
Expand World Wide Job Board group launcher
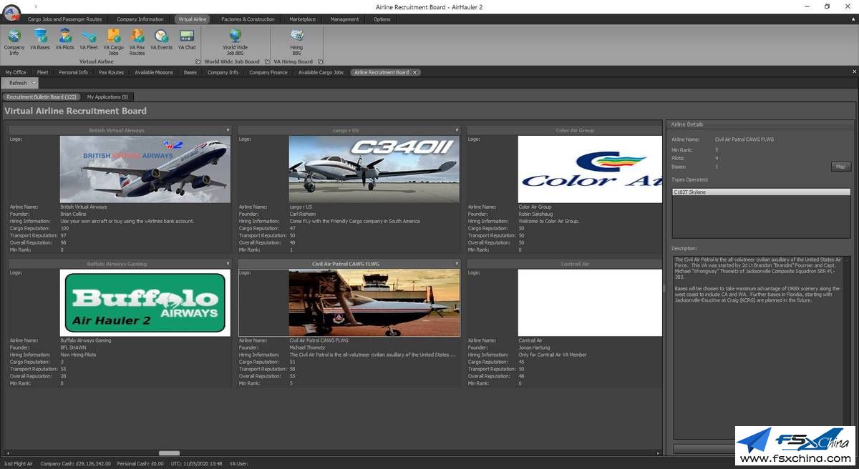tap(267, 61)
